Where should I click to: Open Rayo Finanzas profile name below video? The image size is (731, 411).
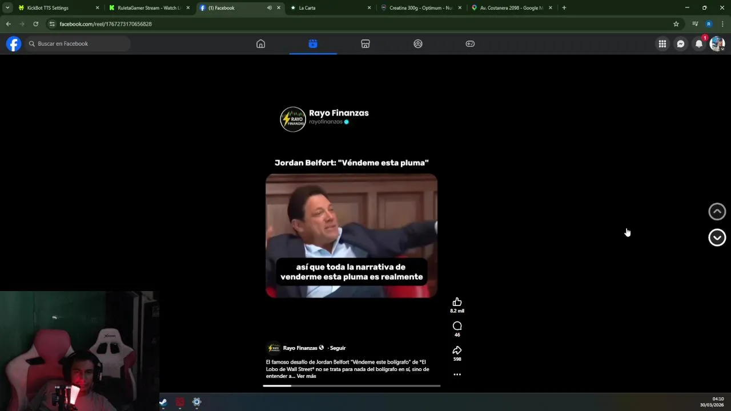[300, 348]
